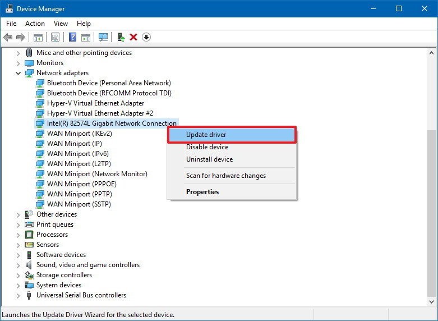Click the green Update driver toolbar icon
Screen dimensions: 438x321
(121, 38)
